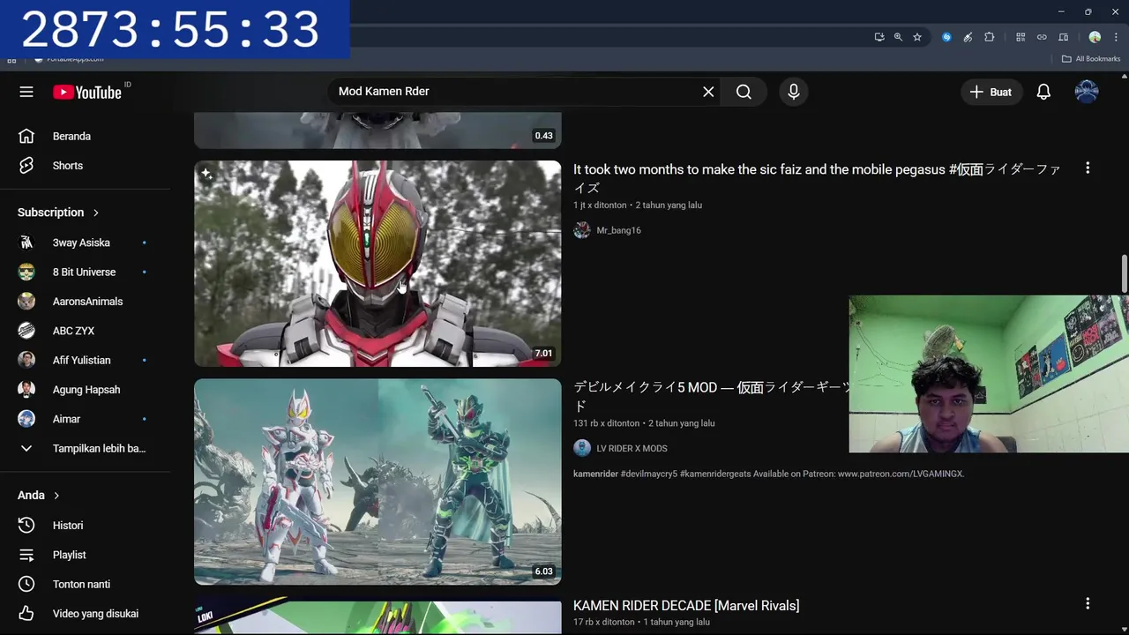Open Video yang disukai thumbs-up icon
This screenshot has height=635, width=1129.
[26, 614]
